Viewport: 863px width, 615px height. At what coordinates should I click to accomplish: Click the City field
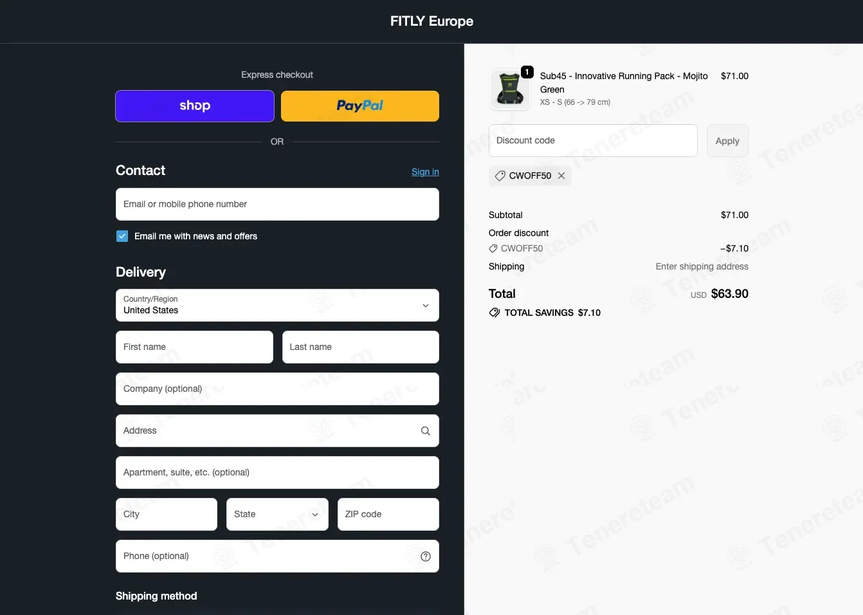[167, 514]
